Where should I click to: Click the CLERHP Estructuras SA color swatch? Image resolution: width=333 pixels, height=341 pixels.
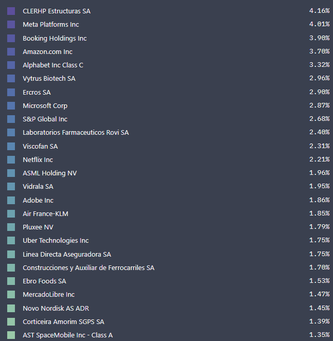click(x=11, y=11)
